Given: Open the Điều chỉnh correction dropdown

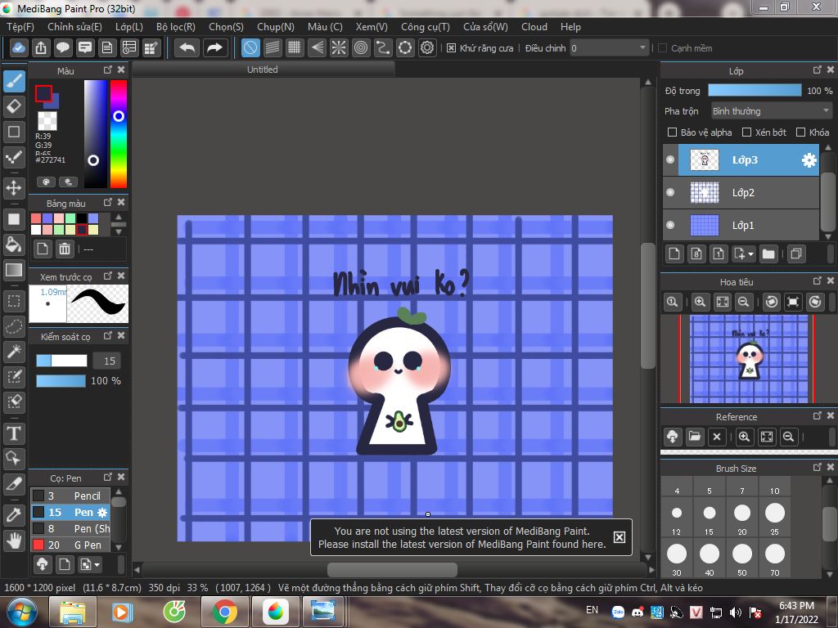Looking at the screenshot, I should click(x=609, y=48).
